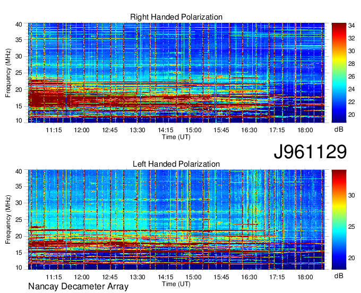This screenshot has height=293, width=361.
Task: Click 25 on Left Handed color scale
Action: click(x=351, y=227)
